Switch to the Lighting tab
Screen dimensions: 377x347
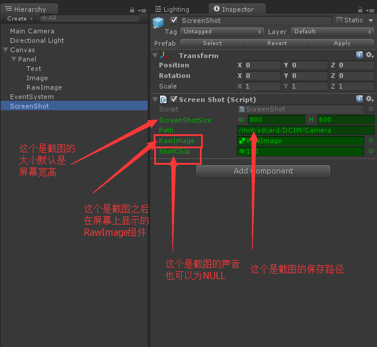(172, 9)
